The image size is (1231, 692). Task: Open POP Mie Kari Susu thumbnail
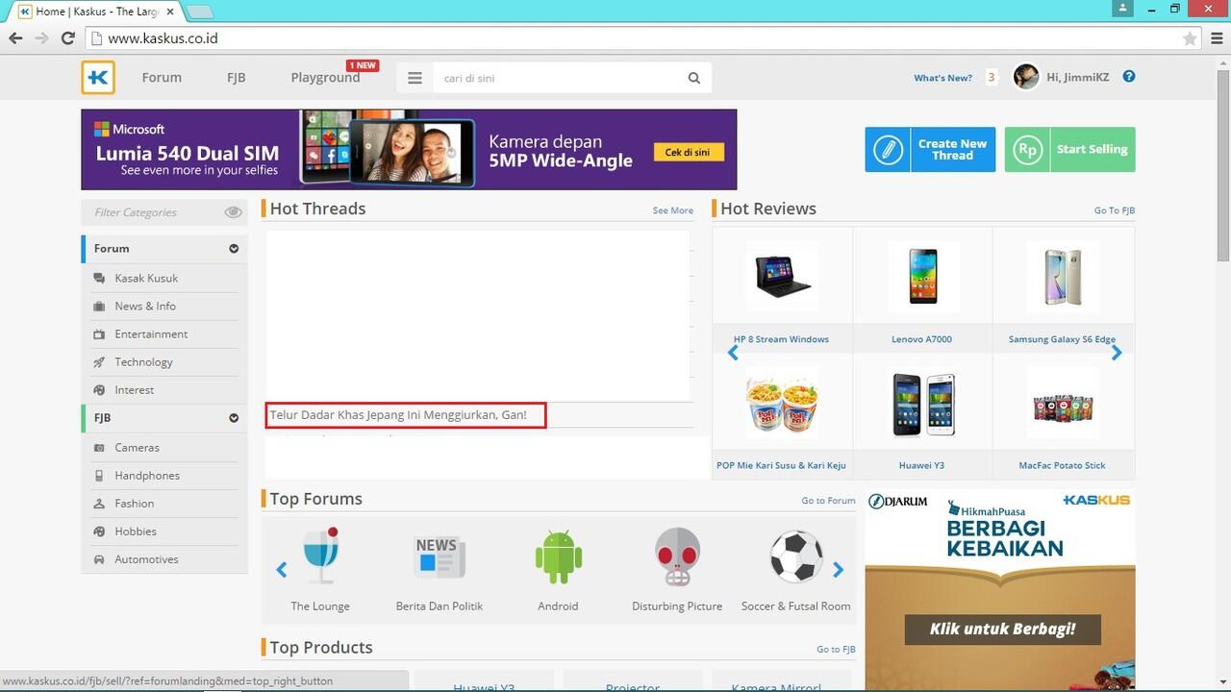coord(781,404)
